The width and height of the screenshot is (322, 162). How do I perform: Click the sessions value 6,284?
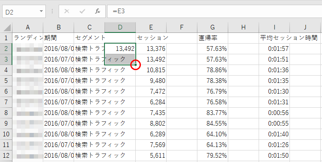point(151,102)
